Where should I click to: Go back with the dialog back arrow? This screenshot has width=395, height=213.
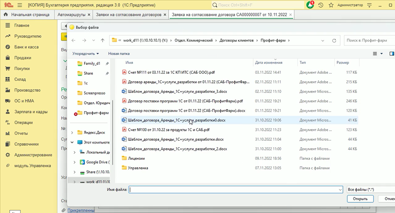[73, 40]
